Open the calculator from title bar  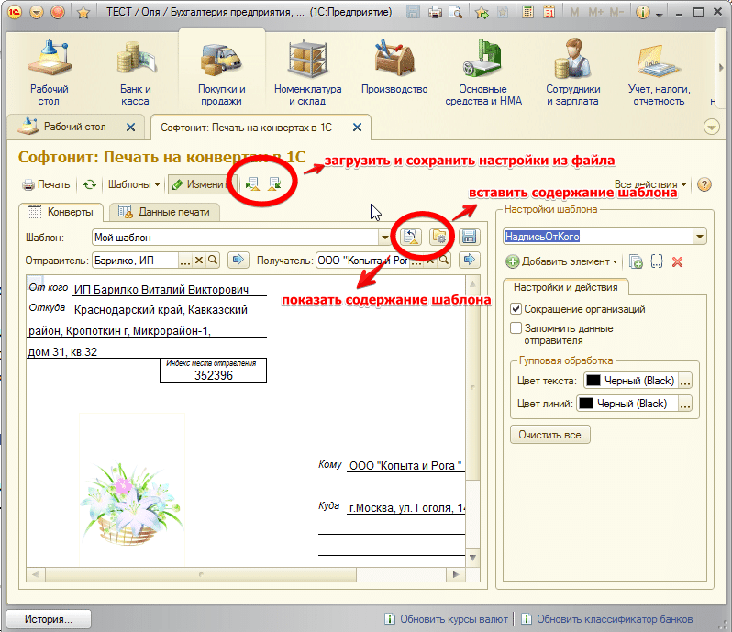(x=528, y=12)
